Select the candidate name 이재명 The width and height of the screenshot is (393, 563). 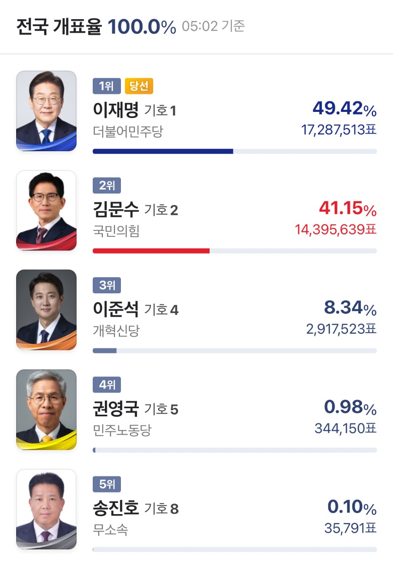point(115,110)
